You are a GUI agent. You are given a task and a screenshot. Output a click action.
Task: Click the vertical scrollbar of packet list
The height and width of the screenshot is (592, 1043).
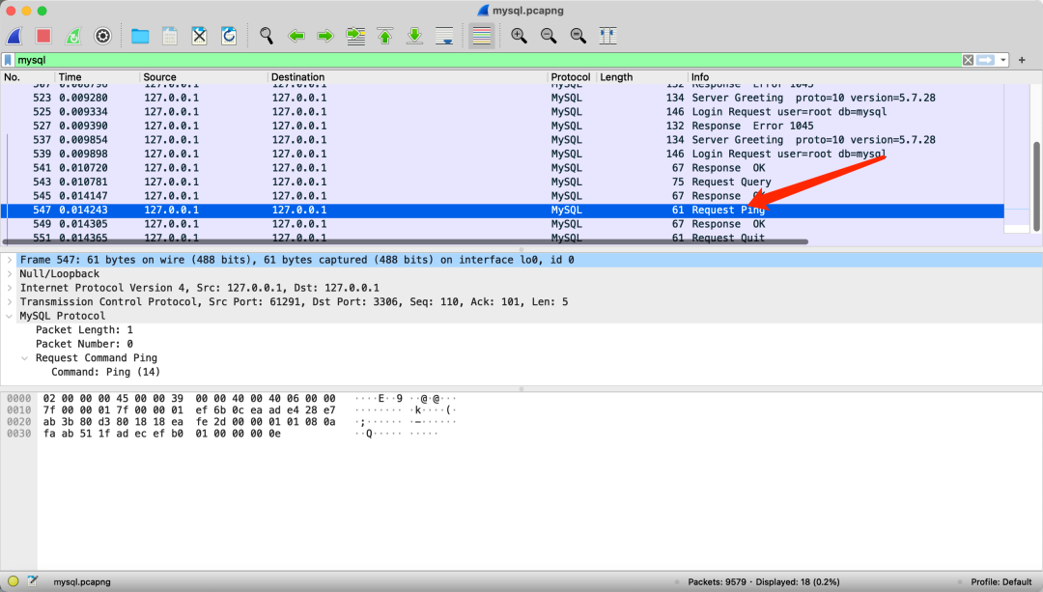coord(1036,186)
